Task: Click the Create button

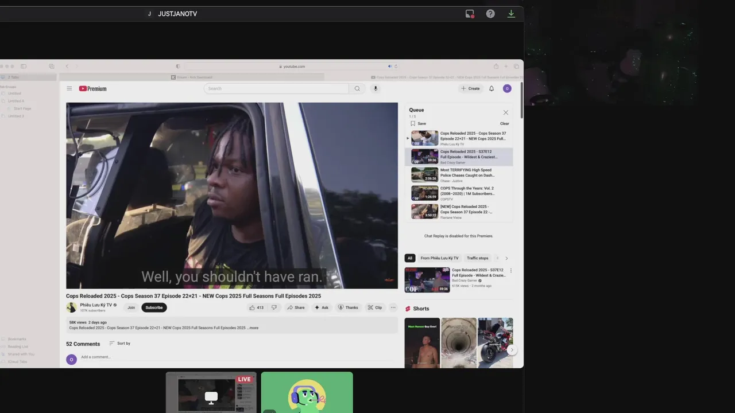Action: [x=470, y=88]
